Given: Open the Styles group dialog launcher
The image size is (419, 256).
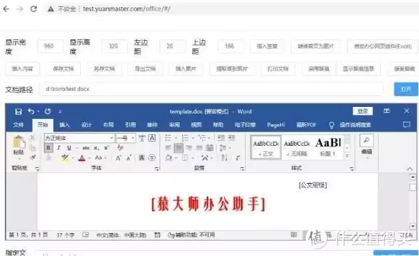Looking at the screenshot, I should pos(352,168).
